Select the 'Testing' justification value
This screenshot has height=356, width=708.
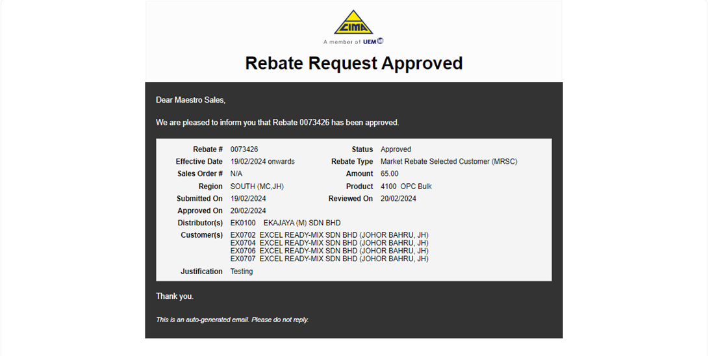click(x=242, y=272)
